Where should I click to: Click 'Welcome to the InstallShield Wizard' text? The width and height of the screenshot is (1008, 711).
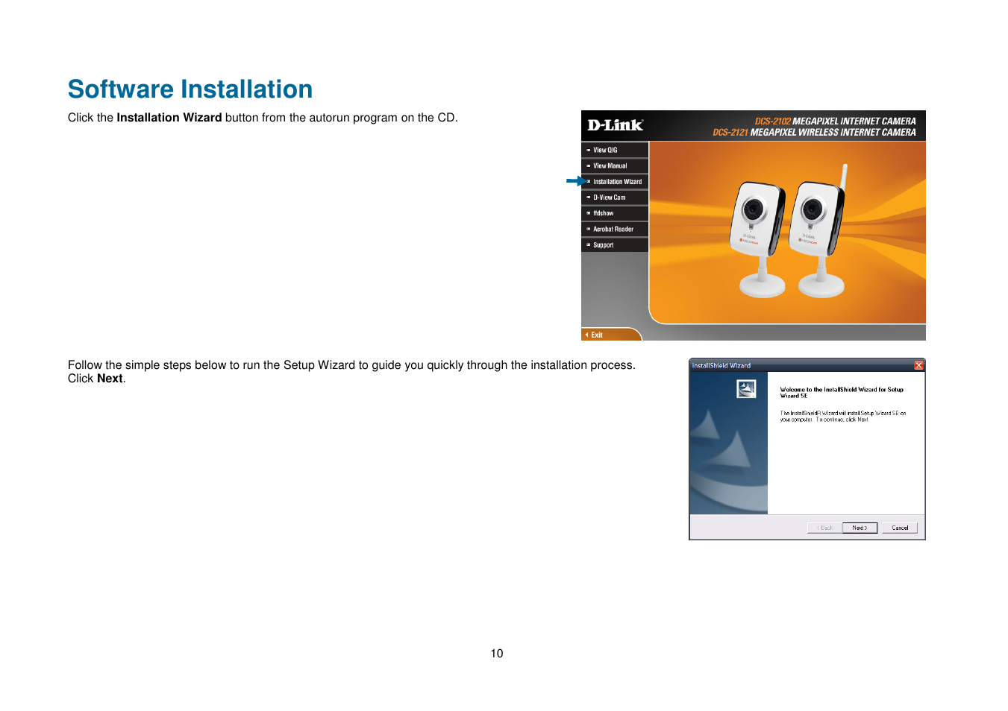[x=842, y=392]
